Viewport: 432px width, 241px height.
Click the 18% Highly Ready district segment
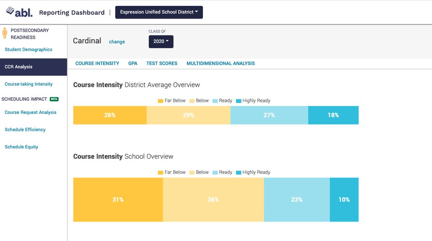(333, 115)
